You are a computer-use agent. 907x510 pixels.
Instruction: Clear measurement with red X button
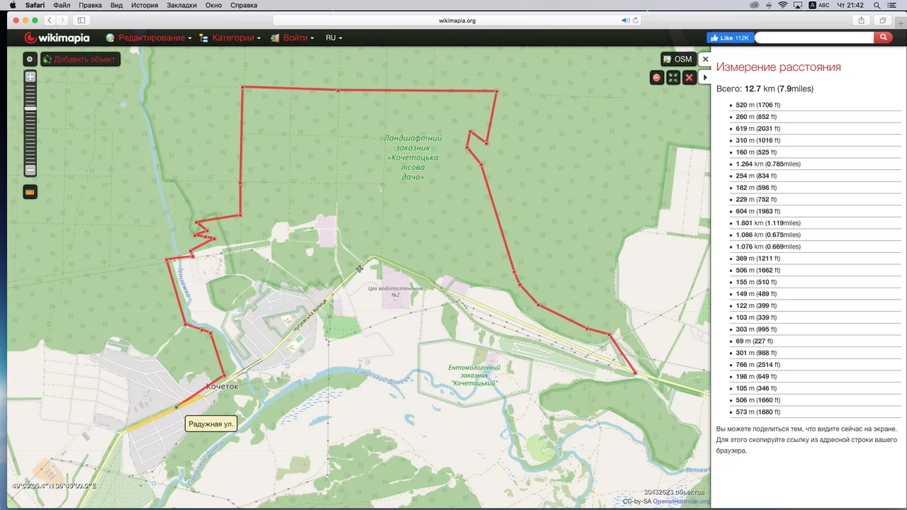click(x=689, y=77)
